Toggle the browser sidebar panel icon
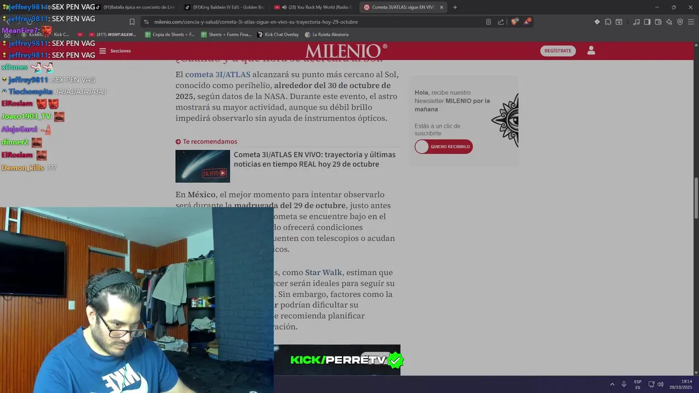Image resolution: width=699 pixels, height=393 pixels. tap(647, 22)
